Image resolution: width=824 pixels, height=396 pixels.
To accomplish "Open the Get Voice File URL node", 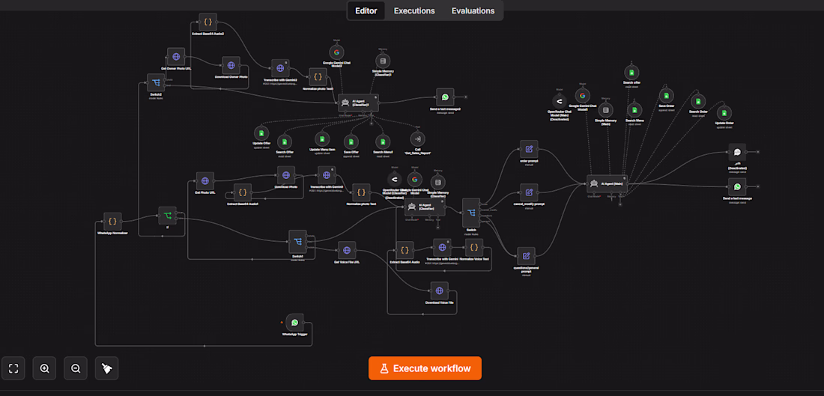I will click(x=346, y=250).
